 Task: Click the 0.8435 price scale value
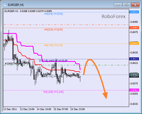134,53
